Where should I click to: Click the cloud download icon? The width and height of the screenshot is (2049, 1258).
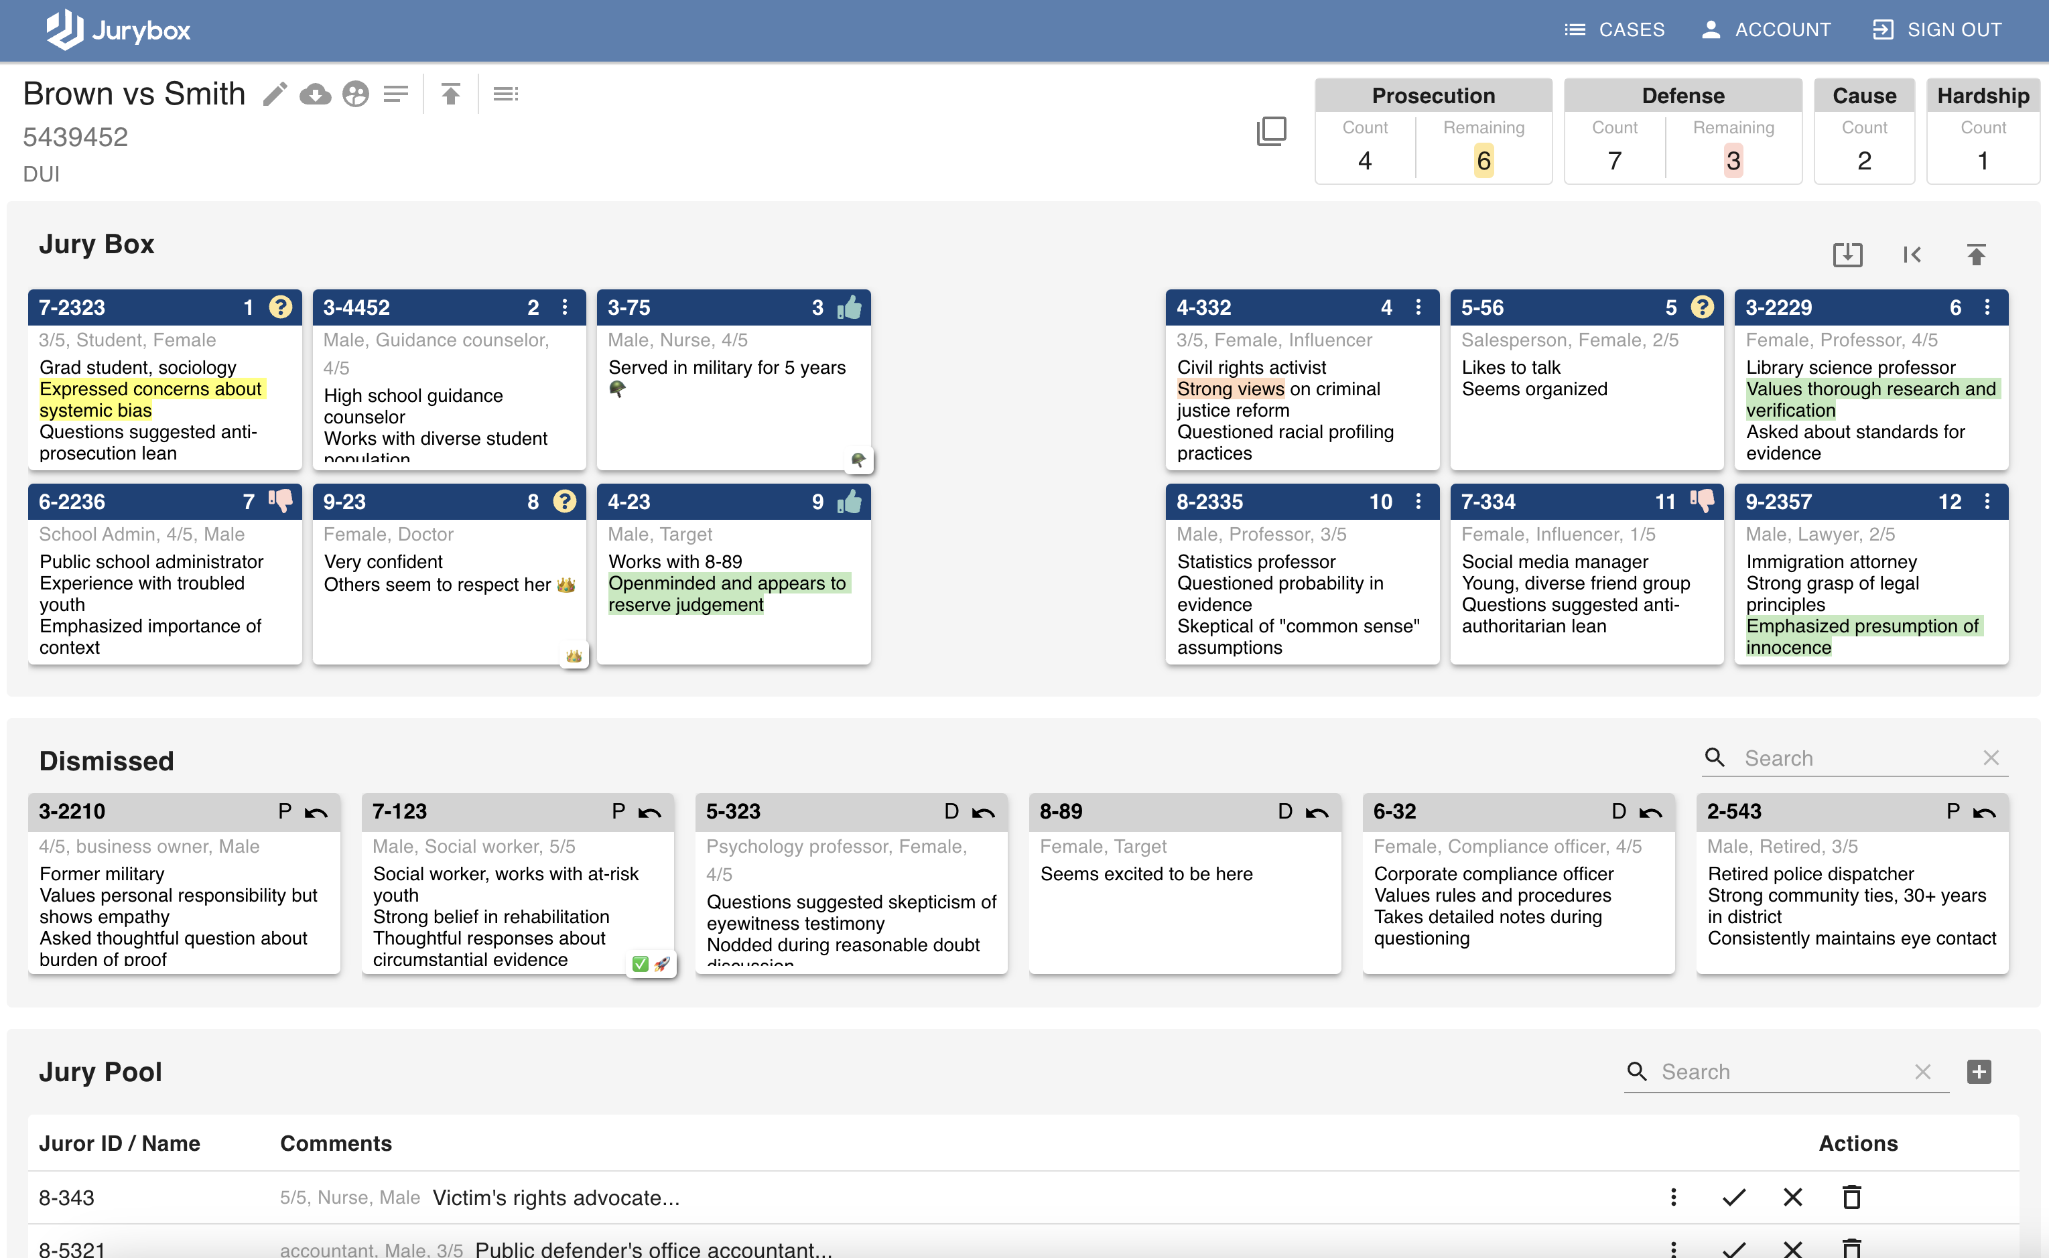tap(316, 94)
